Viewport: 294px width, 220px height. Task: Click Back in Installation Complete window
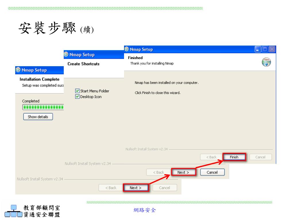click(111, 188)
